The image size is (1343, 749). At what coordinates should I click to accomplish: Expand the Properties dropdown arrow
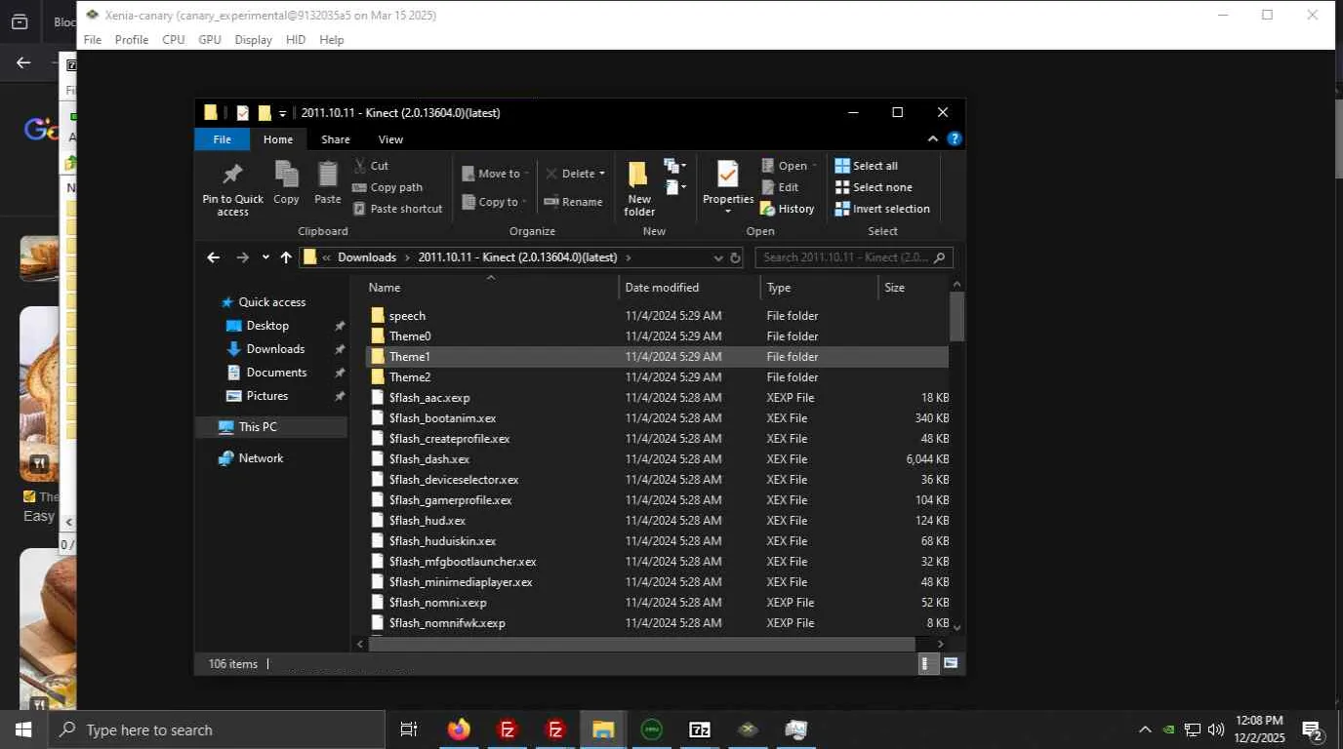(x=727, y=212)
